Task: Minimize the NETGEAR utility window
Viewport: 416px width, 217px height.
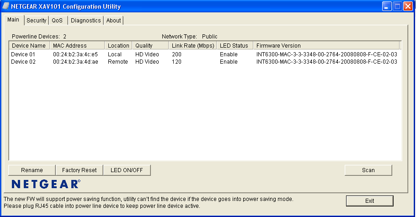Action: [x=387, y=6]
